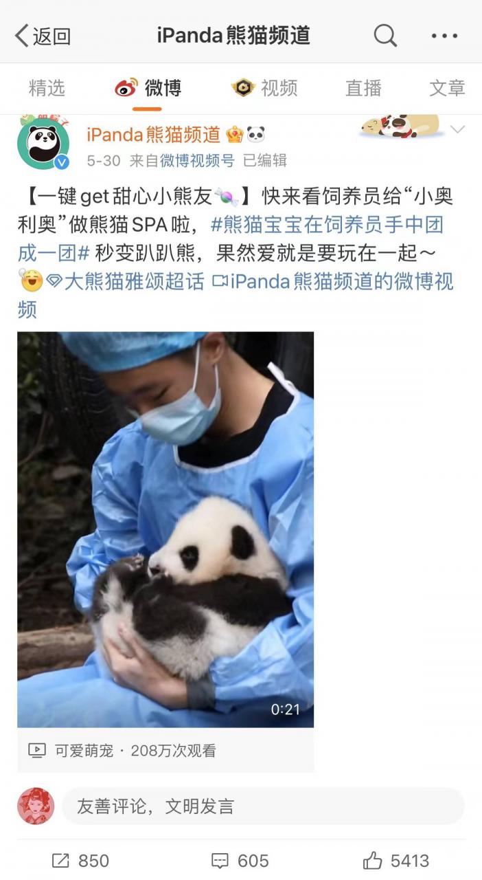Open hashtag 熊猫宝宝在饲养员手中团成一团
Viewport: 482px width, 880px height.
pyautogui.click(x=231, y=239)
